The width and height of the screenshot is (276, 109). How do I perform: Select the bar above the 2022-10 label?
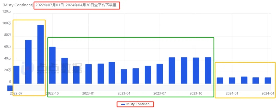point(52,65)
